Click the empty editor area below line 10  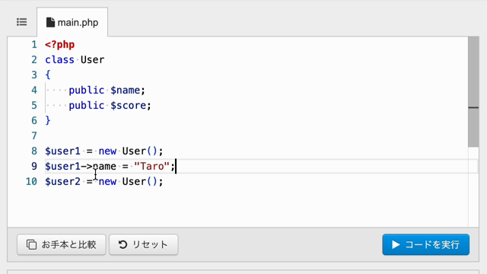237,208
